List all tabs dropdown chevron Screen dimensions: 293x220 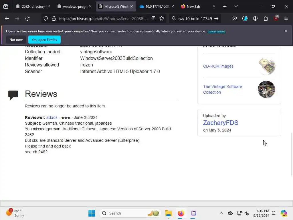236,7
